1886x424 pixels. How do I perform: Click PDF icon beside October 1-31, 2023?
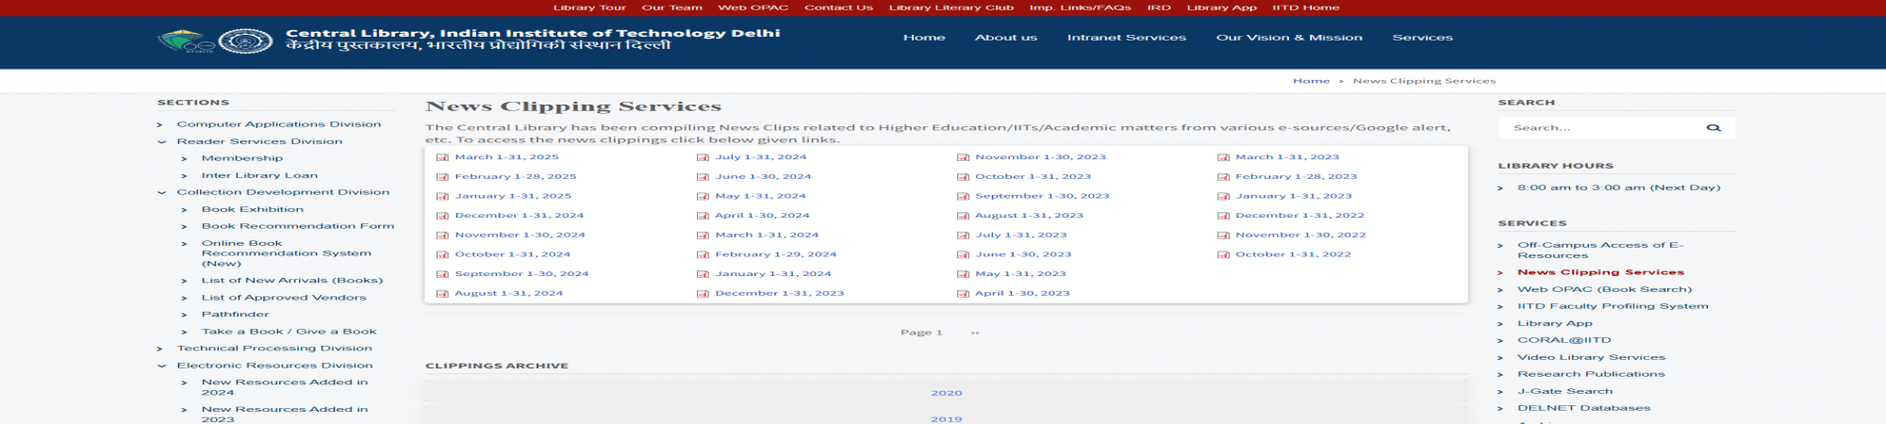coord(963,177)
